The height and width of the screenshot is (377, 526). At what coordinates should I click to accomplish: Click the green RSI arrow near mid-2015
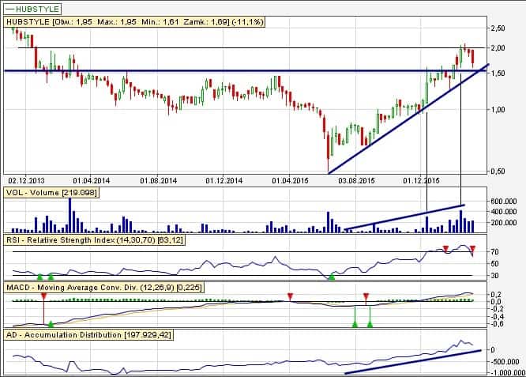click(332, 277)
